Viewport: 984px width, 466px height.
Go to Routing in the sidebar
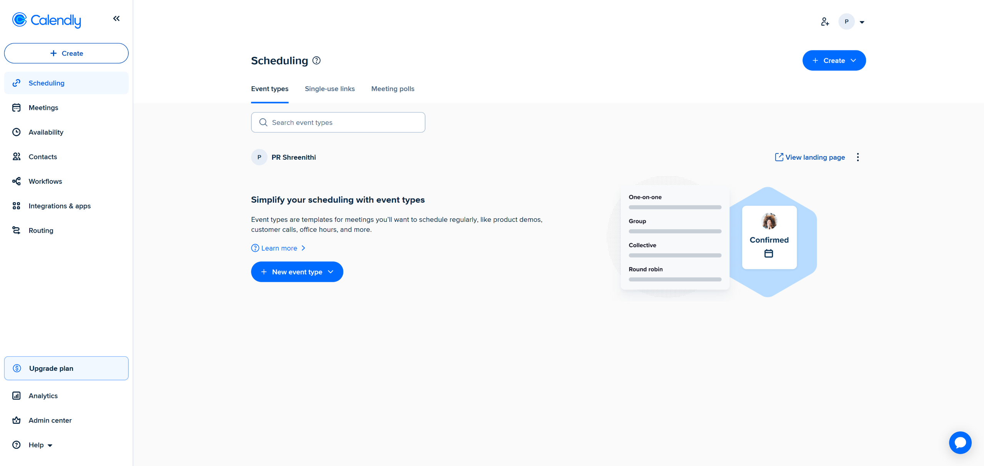click(x=41, y=231)
